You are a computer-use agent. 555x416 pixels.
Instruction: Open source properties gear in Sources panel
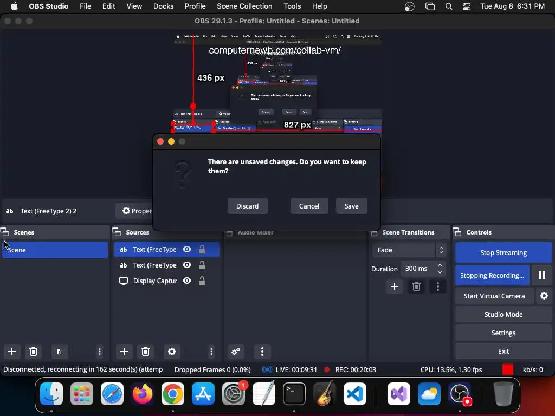(x=172, y=351)
